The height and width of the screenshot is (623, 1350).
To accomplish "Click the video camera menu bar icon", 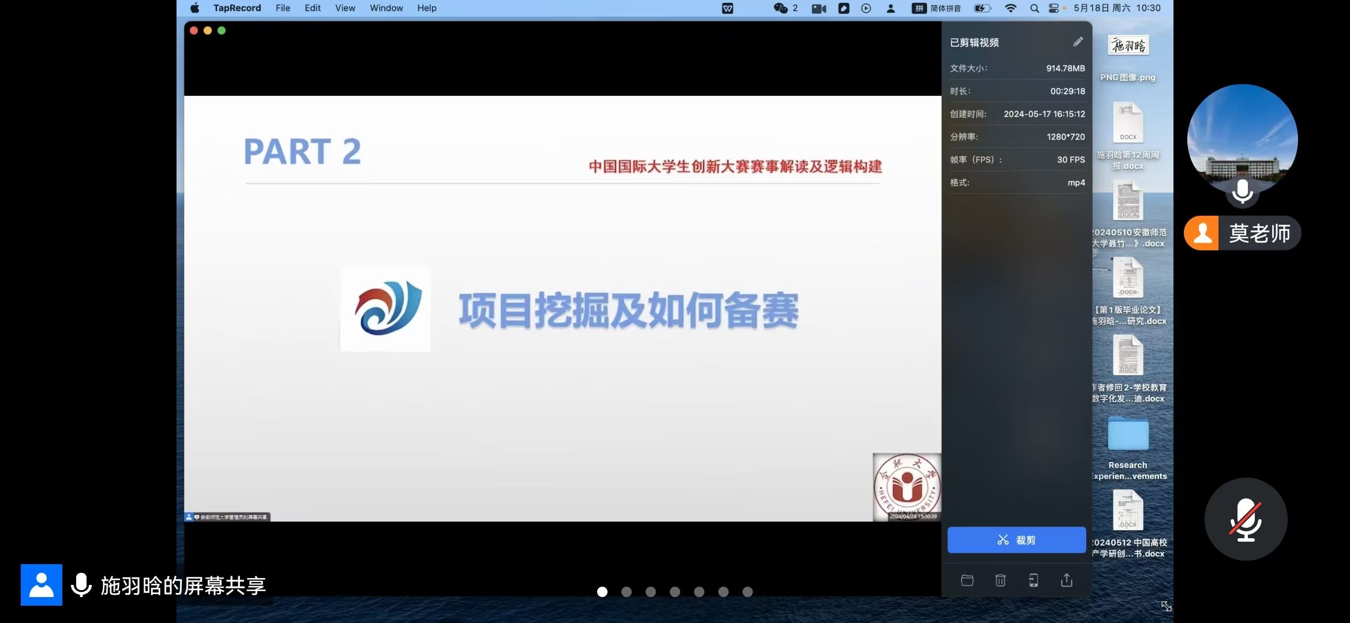I will (x=819, y=8).
